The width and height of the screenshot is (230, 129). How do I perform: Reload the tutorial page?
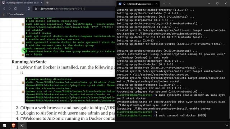15,9
